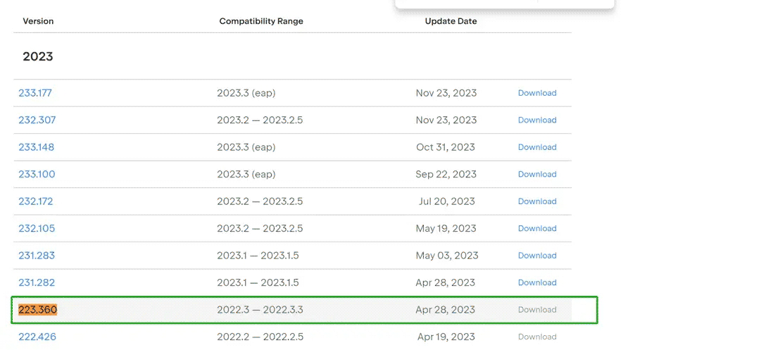Open version 233.148 link
This screenshot has height=350, width=773.
pyautogui.click(x=37, y=147)
